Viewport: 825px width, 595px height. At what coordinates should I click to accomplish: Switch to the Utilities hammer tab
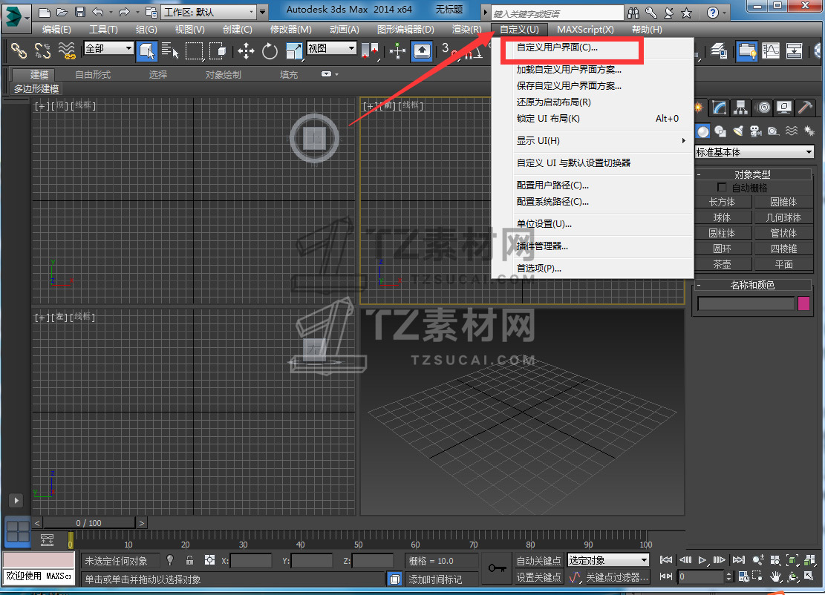(x=805, y=108)
